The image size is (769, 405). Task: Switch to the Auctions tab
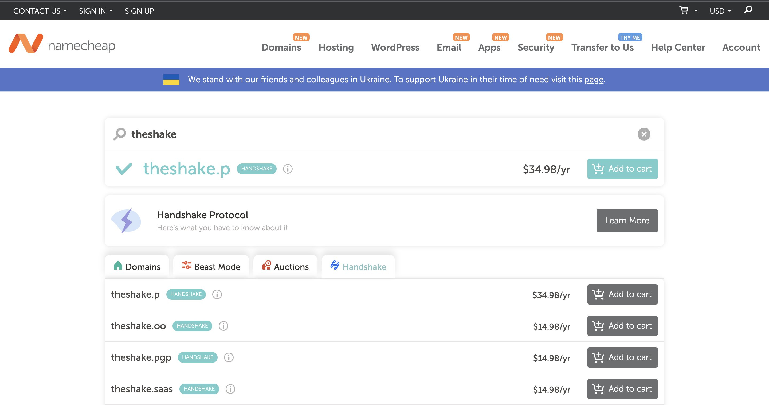(x=285, y=266)
